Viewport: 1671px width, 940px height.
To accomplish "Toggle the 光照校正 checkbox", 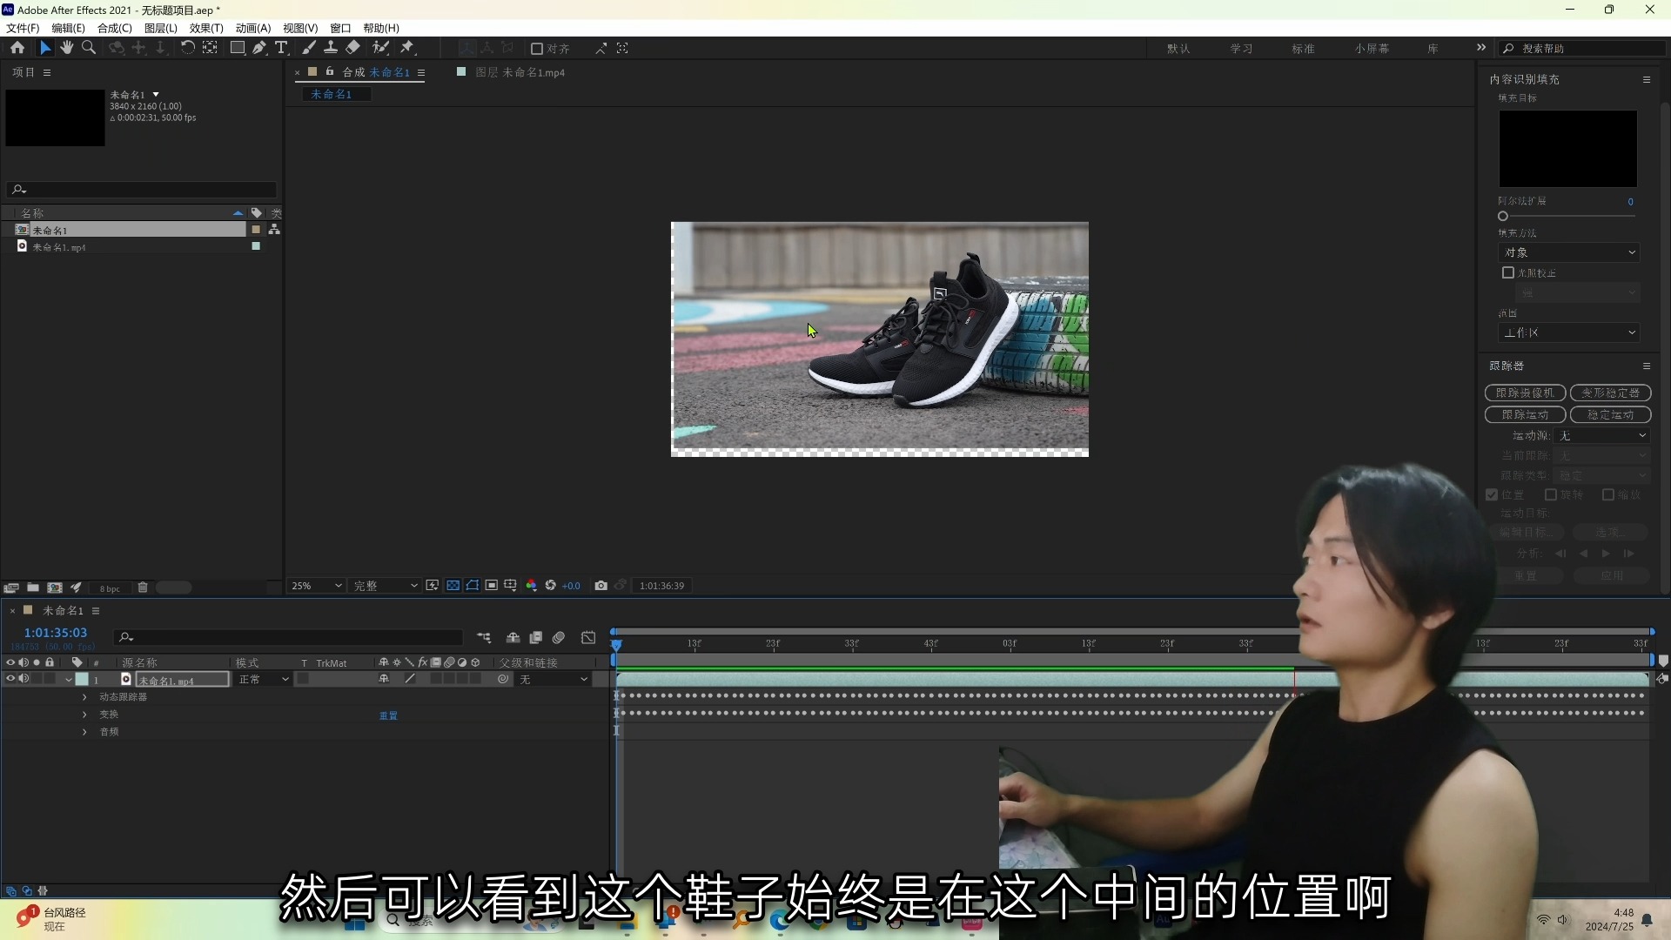I will 1508,272.
